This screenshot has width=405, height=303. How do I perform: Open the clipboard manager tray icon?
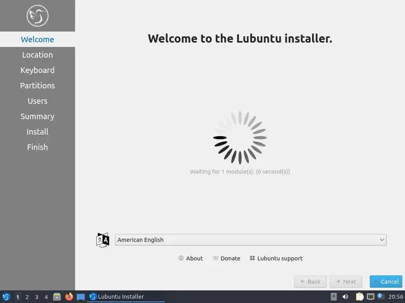[x=360, y=297]
